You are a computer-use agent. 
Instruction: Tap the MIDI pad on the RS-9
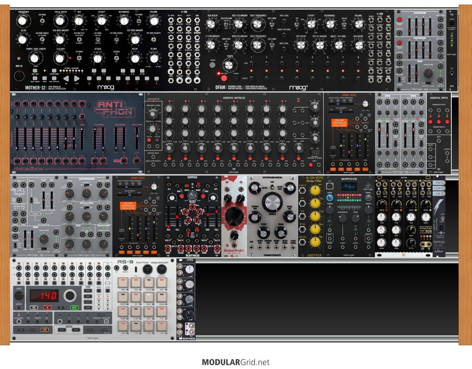[123, 283]
